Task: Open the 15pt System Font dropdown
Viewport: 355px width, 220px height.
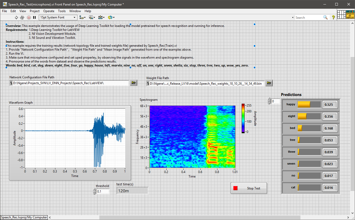Action: pyautogui.click(x=58, y=17)
